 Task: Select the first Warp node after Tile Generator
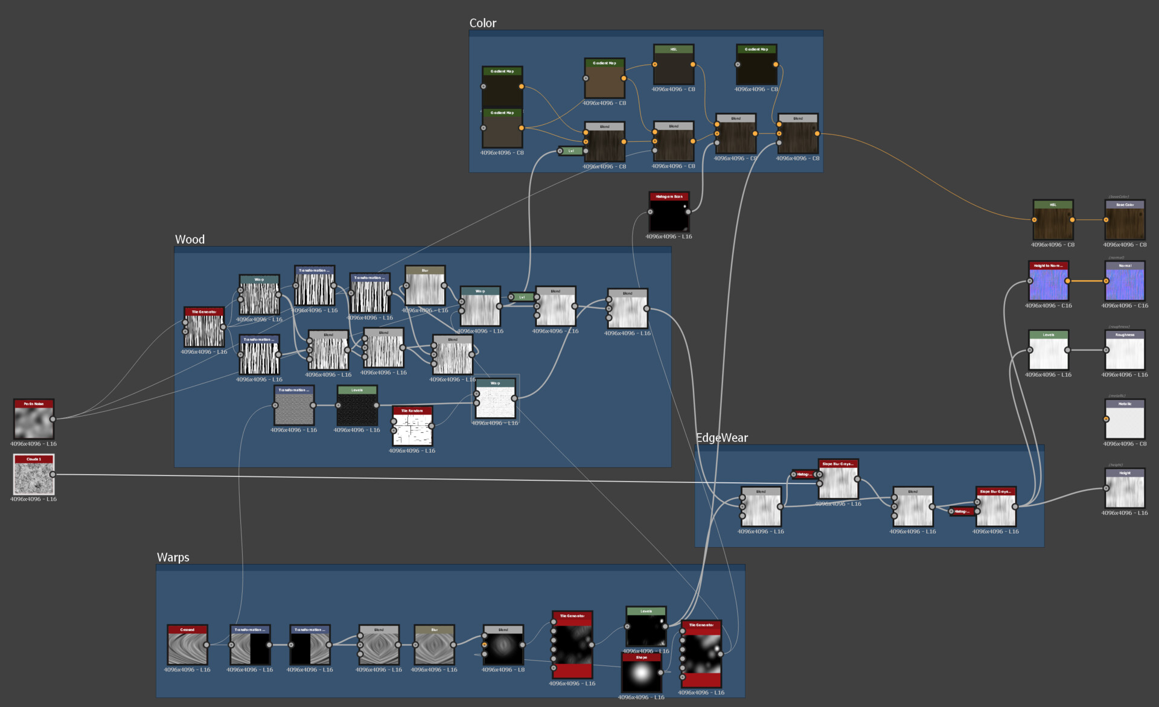[259, 295]
